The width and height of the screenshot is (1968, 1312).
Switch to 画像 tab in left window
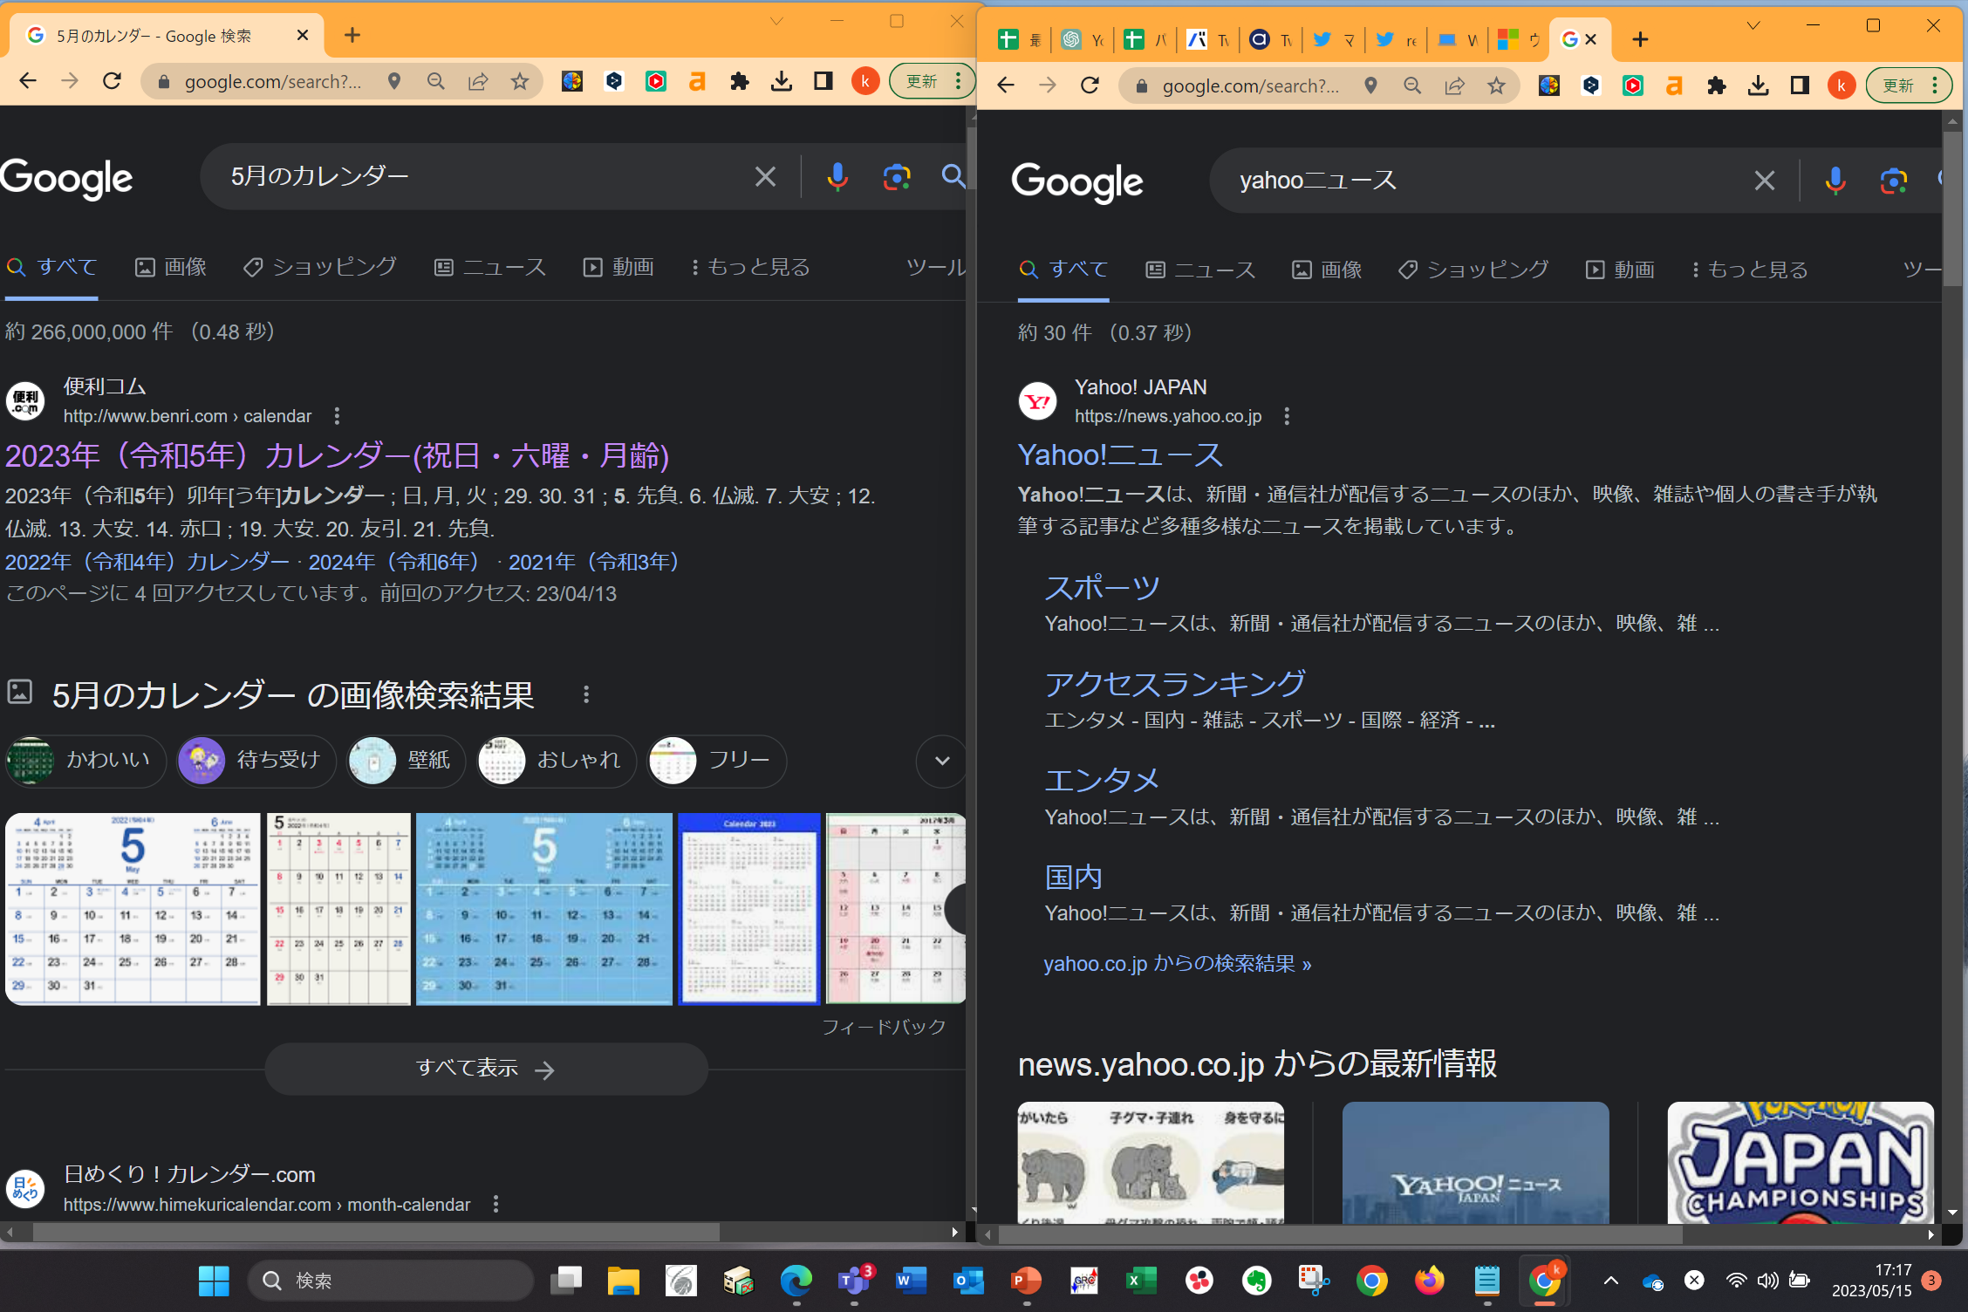171,267
